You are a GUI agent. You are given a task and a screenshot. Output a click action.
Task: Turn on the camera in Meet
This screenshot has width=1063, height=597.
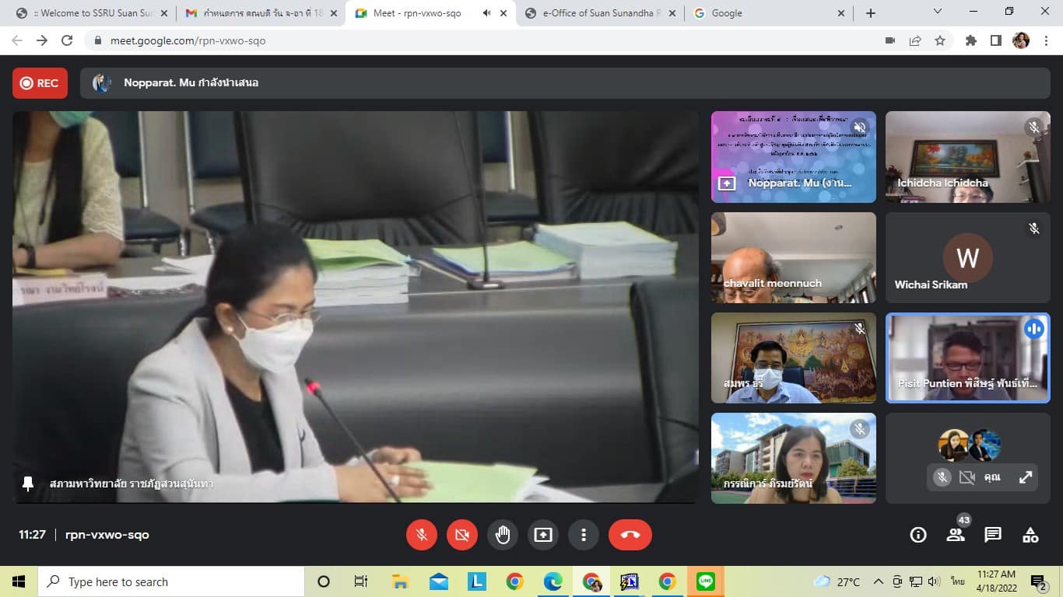tap(462, 535)
